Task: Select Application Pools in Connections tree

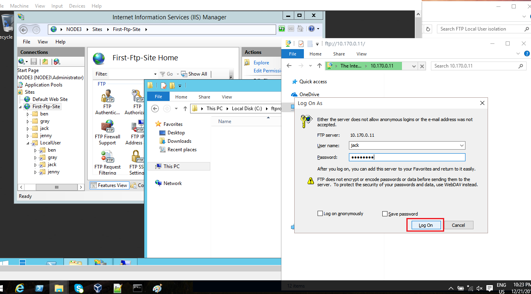Action: point(40,85)
